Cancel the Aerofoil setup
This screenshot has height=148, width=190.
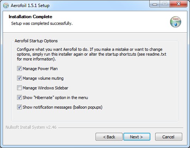point(169,137)
